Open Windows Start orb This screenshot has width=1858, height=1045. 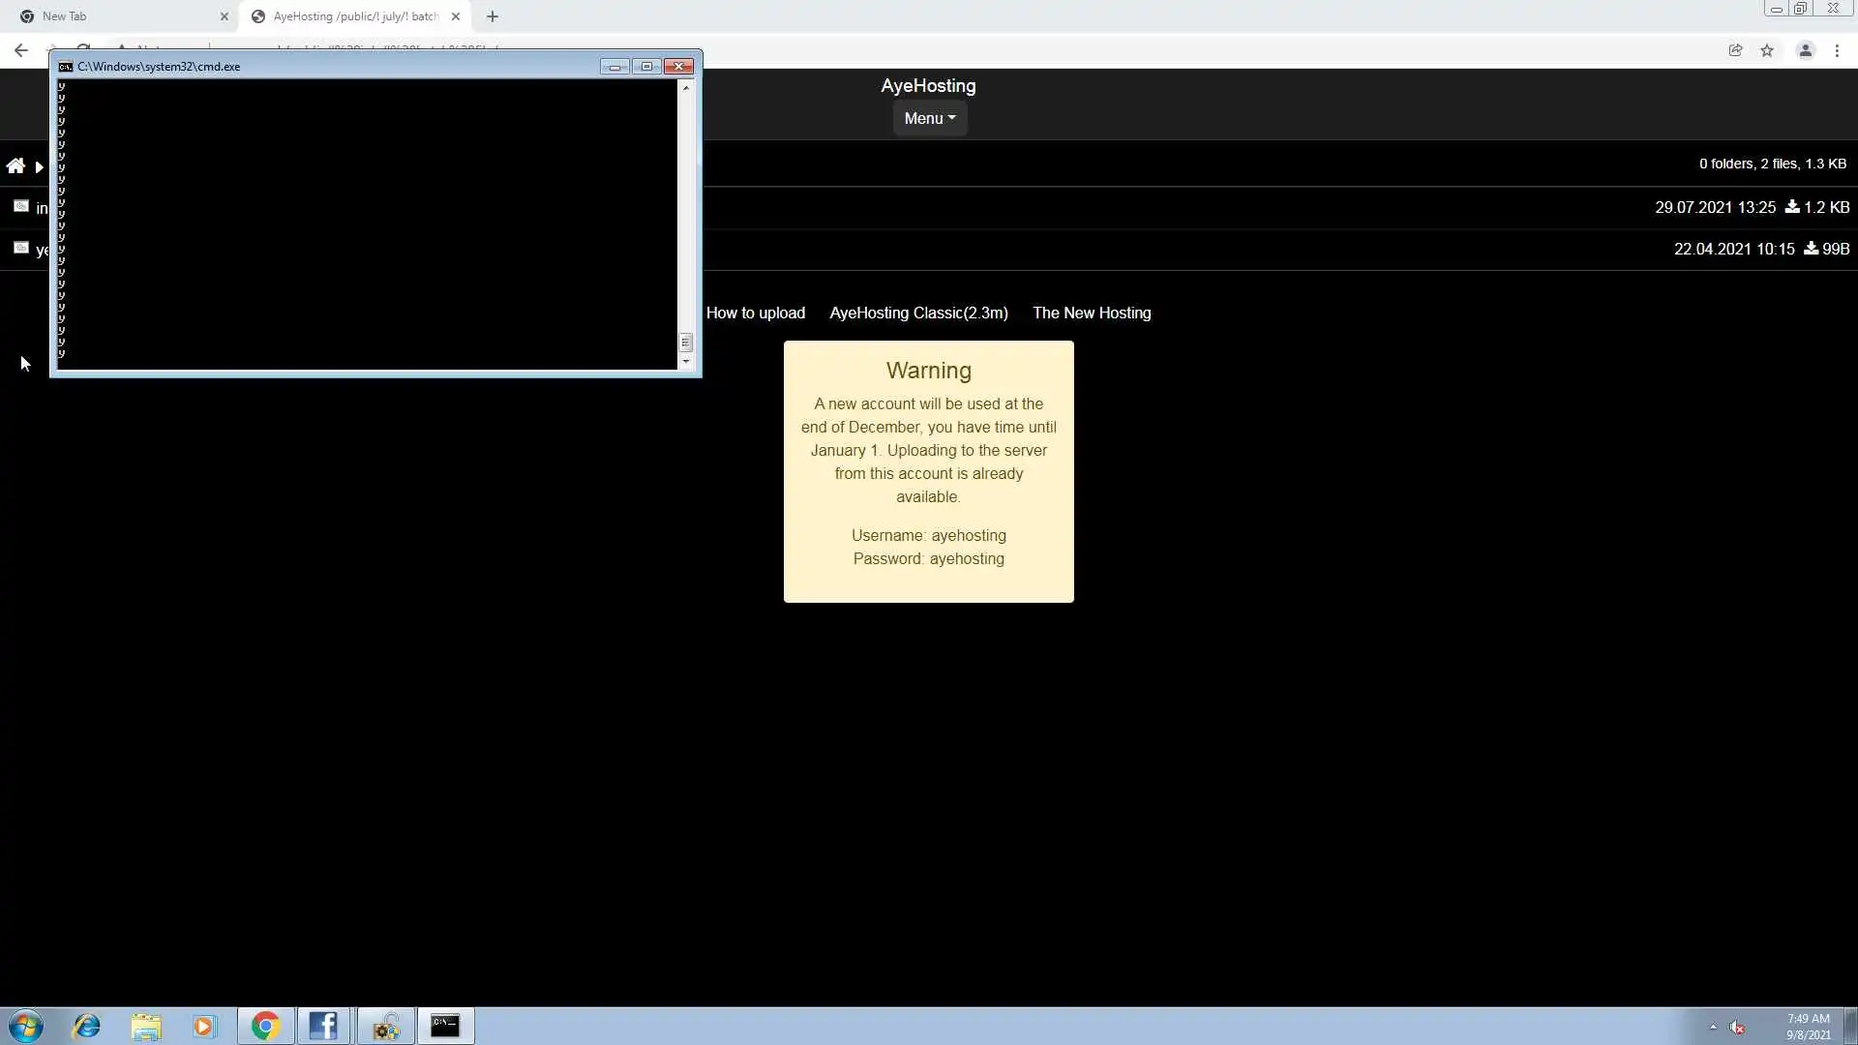pos(26,1026)
